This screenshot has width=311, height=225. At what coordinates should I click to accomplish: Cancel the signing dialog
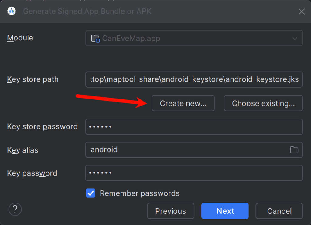coord(279,211)
